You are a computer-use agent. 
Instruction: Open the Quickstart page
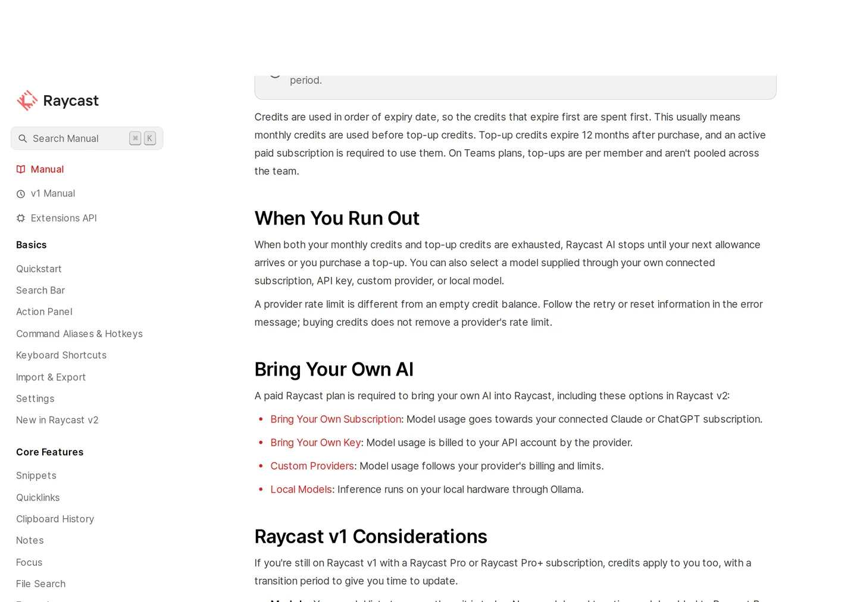pos(39,269)
